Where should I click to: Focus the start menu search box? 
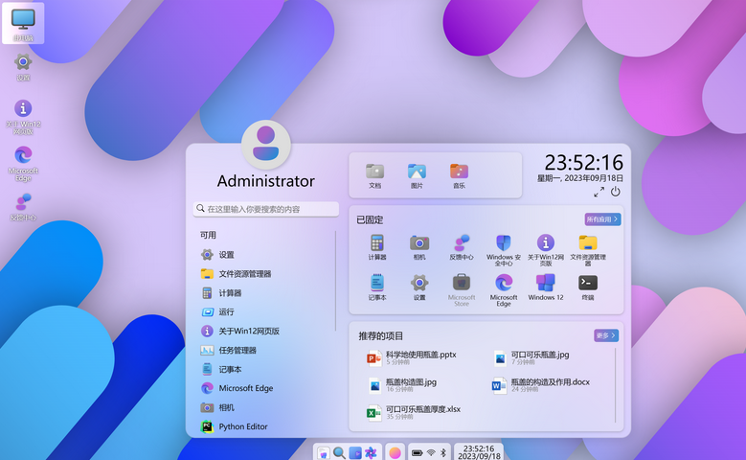(x=266, y=209)
